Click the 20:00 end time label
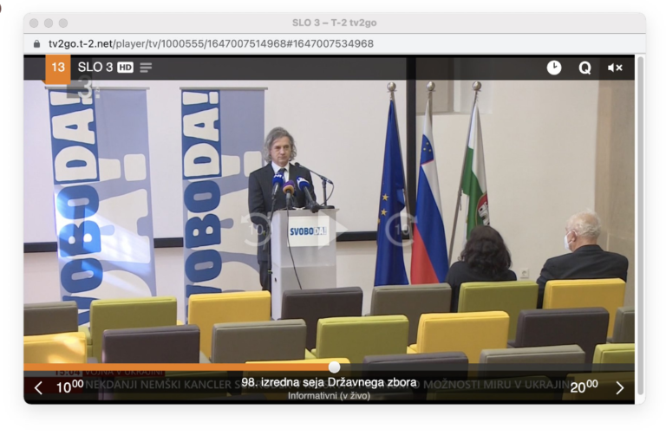The width and height of the screenshot is (666, 435). click(x=584, y=387)
